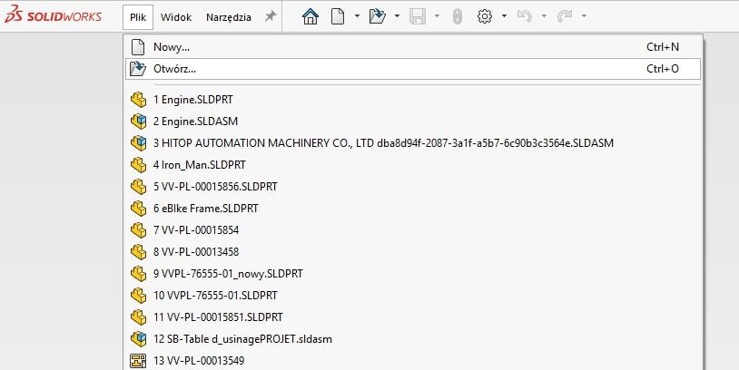The image size is (739, 370).
Task: Click the Rebuild traffic light icon
Action: (x=458, y=16)
